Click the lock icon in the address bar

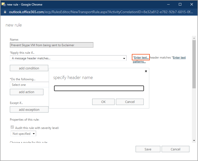(x=5, y=12)
